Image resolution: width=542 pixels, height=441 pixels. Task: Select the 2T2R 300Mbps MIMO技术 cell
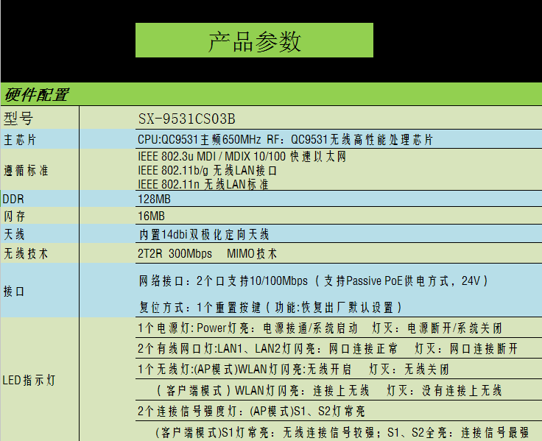(x=207, y=253)
